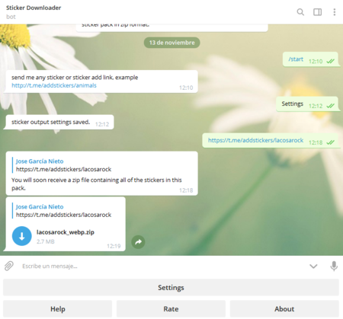343x319 pixels.
Task: Open the three-dot more options menu
Action: (335, 12)
